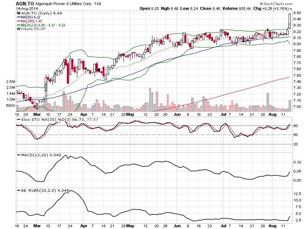The image size is (307, 229).
Task: Click the stochastic 80 level label
Action: point(296,126)
